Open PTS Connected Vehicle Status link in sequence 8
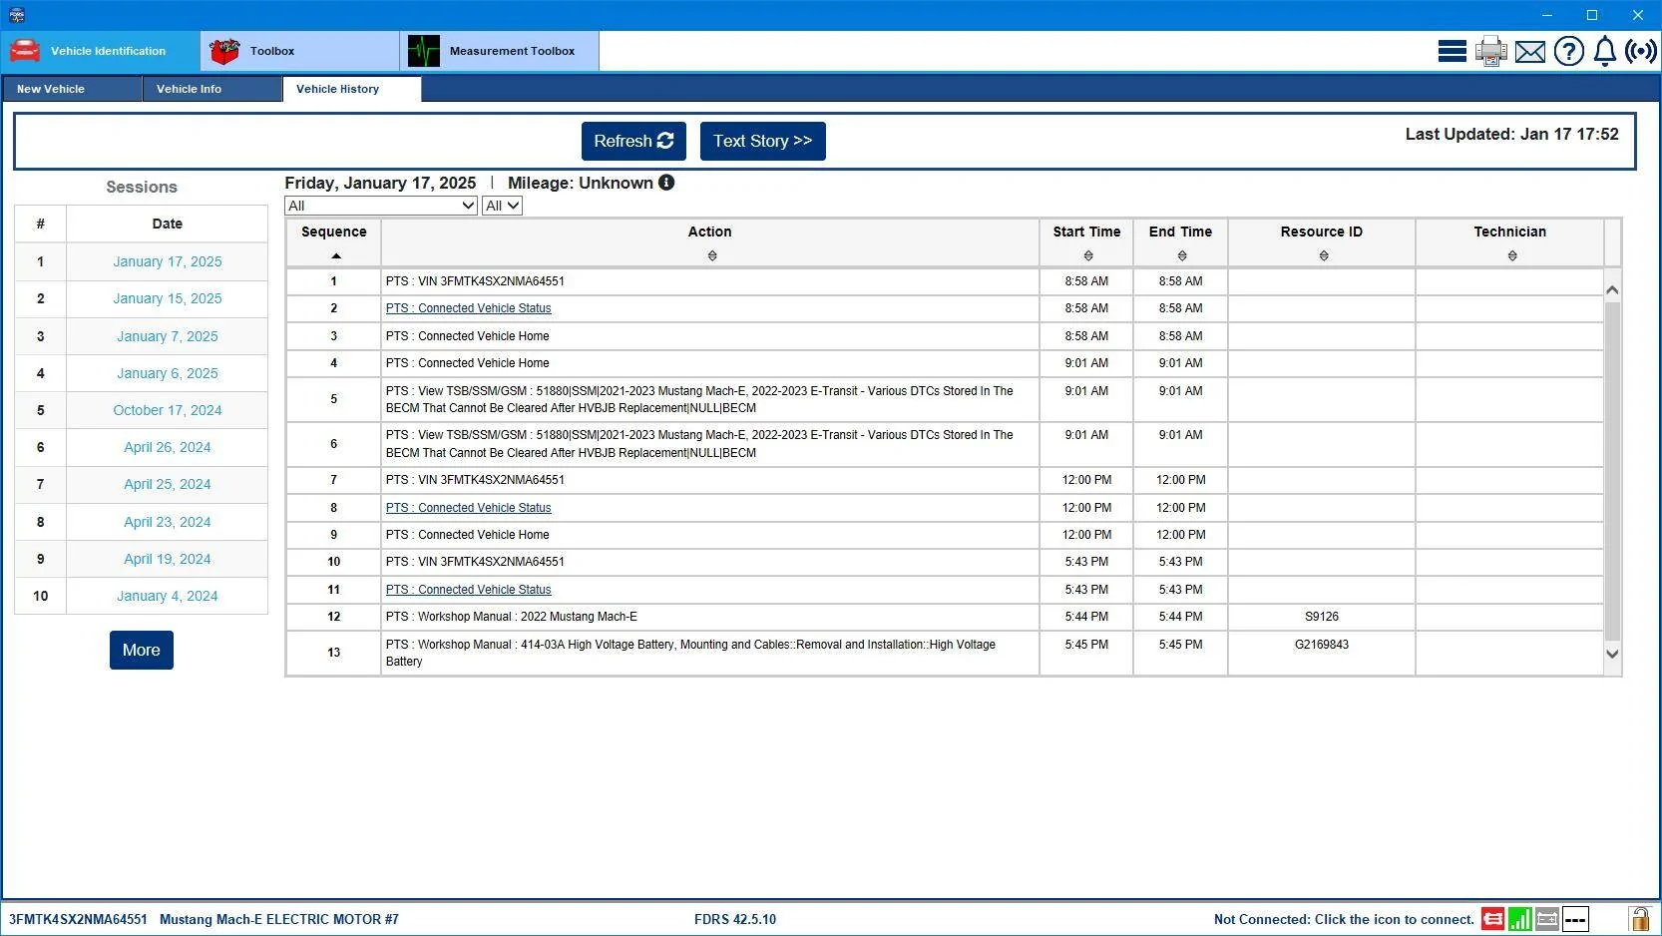This screenshot has width=1662, height=936. pos(468,508)
